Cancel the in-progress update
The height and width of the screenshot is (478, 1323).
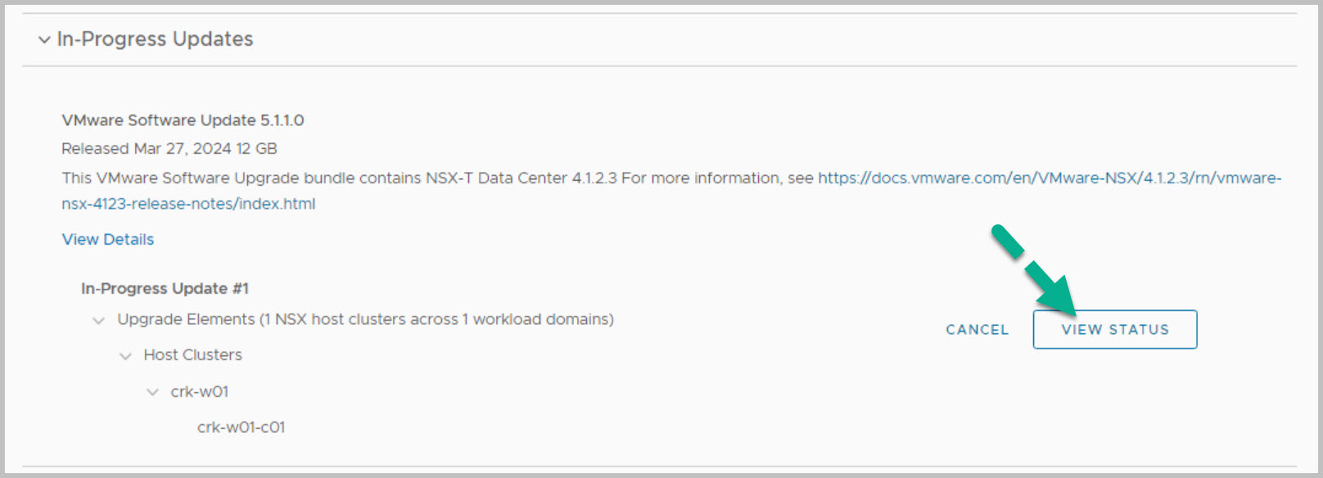tap(977, 330)
